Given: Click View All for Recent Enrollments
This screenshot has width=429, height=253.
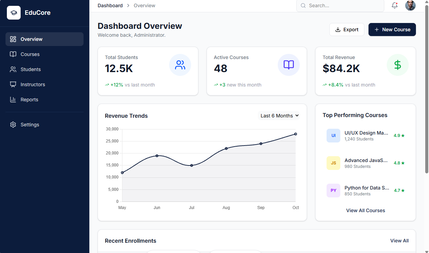Looking at the screenshot, I should (399, 241).
